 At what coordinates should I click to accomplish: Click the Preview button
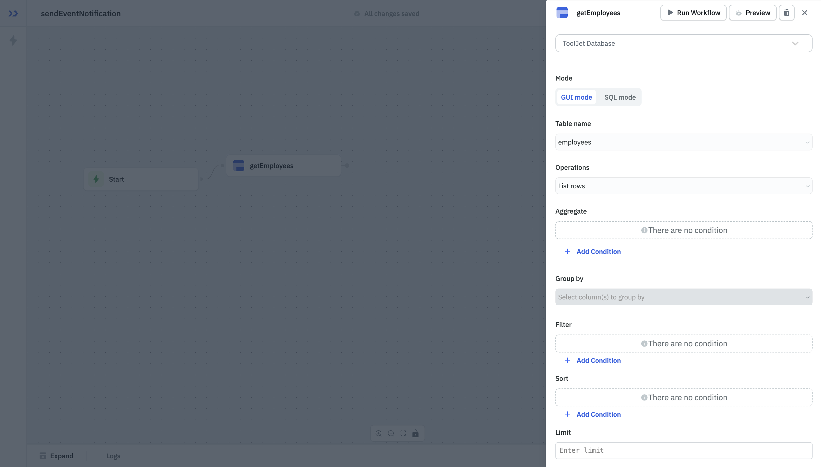pos(752,13)
